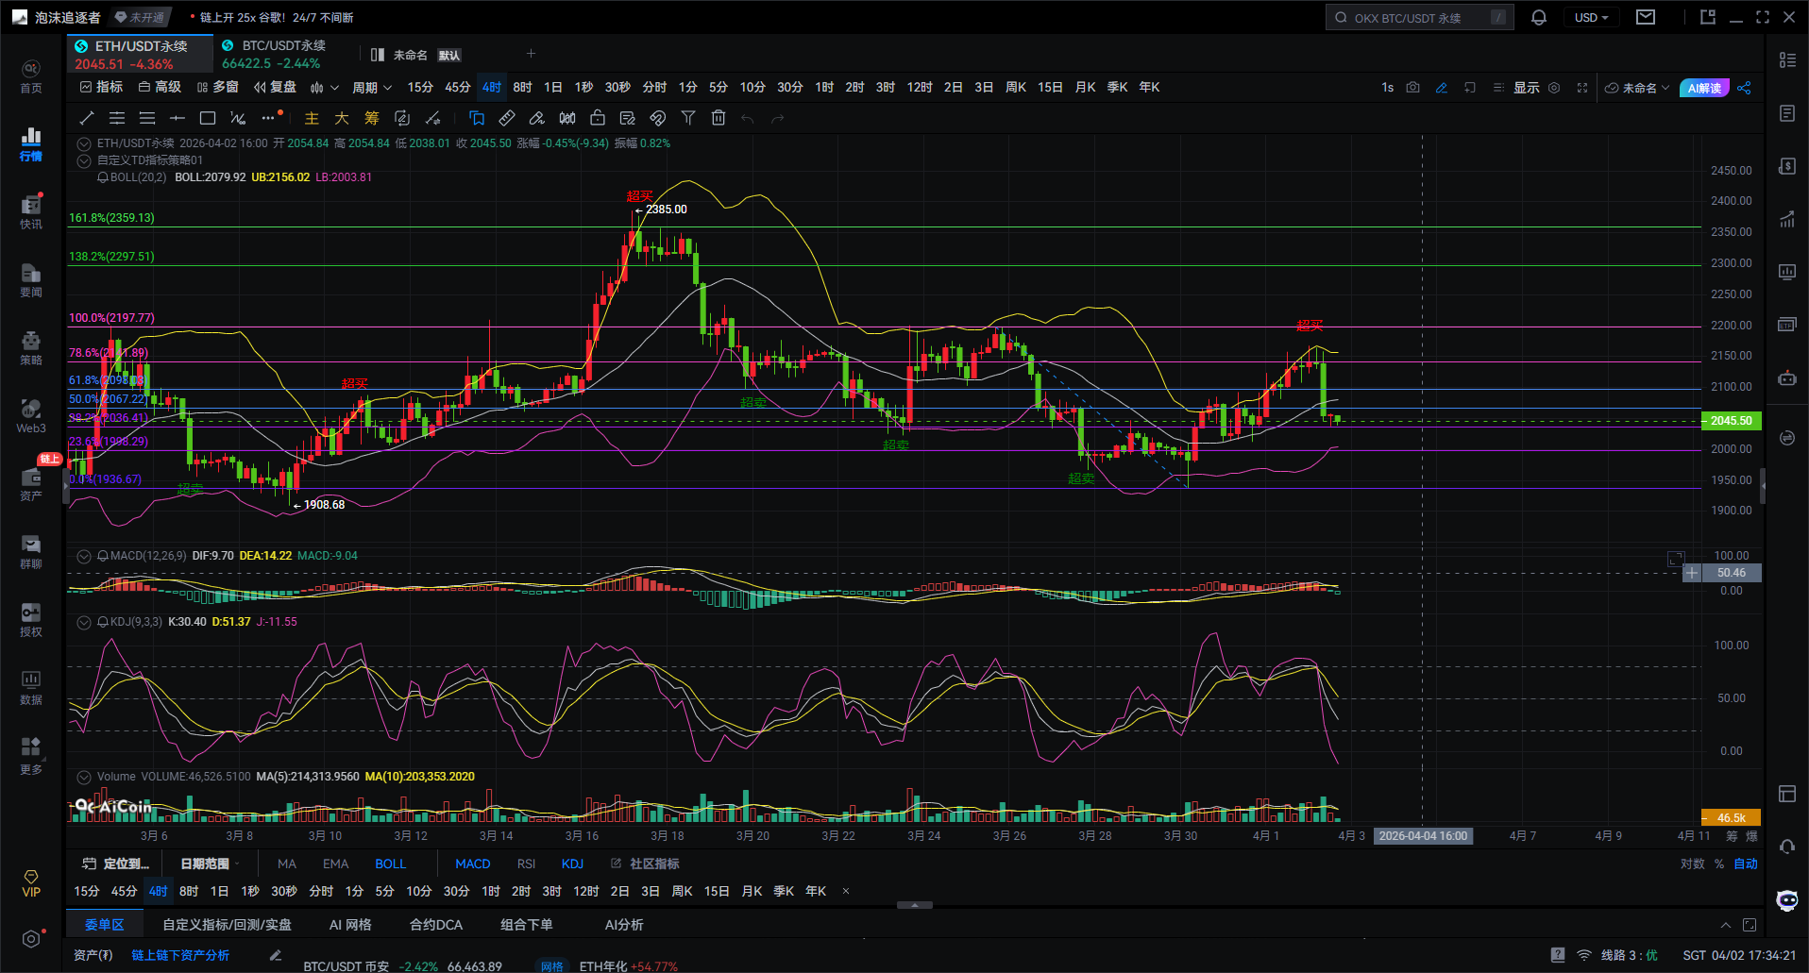
Task: Open the notification bell
Action: click(1539, 18)
